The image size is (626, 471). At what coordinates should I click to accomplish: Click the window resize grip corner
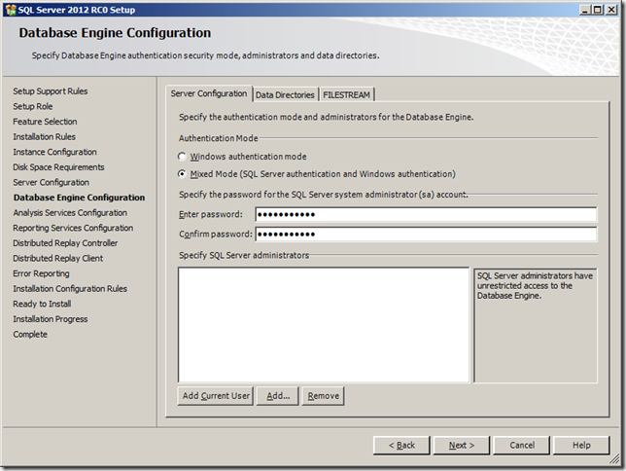point(614,460)
